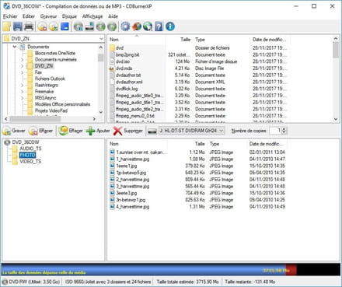Open the Fichier menu
342x287 pixels.
(10, 16)
